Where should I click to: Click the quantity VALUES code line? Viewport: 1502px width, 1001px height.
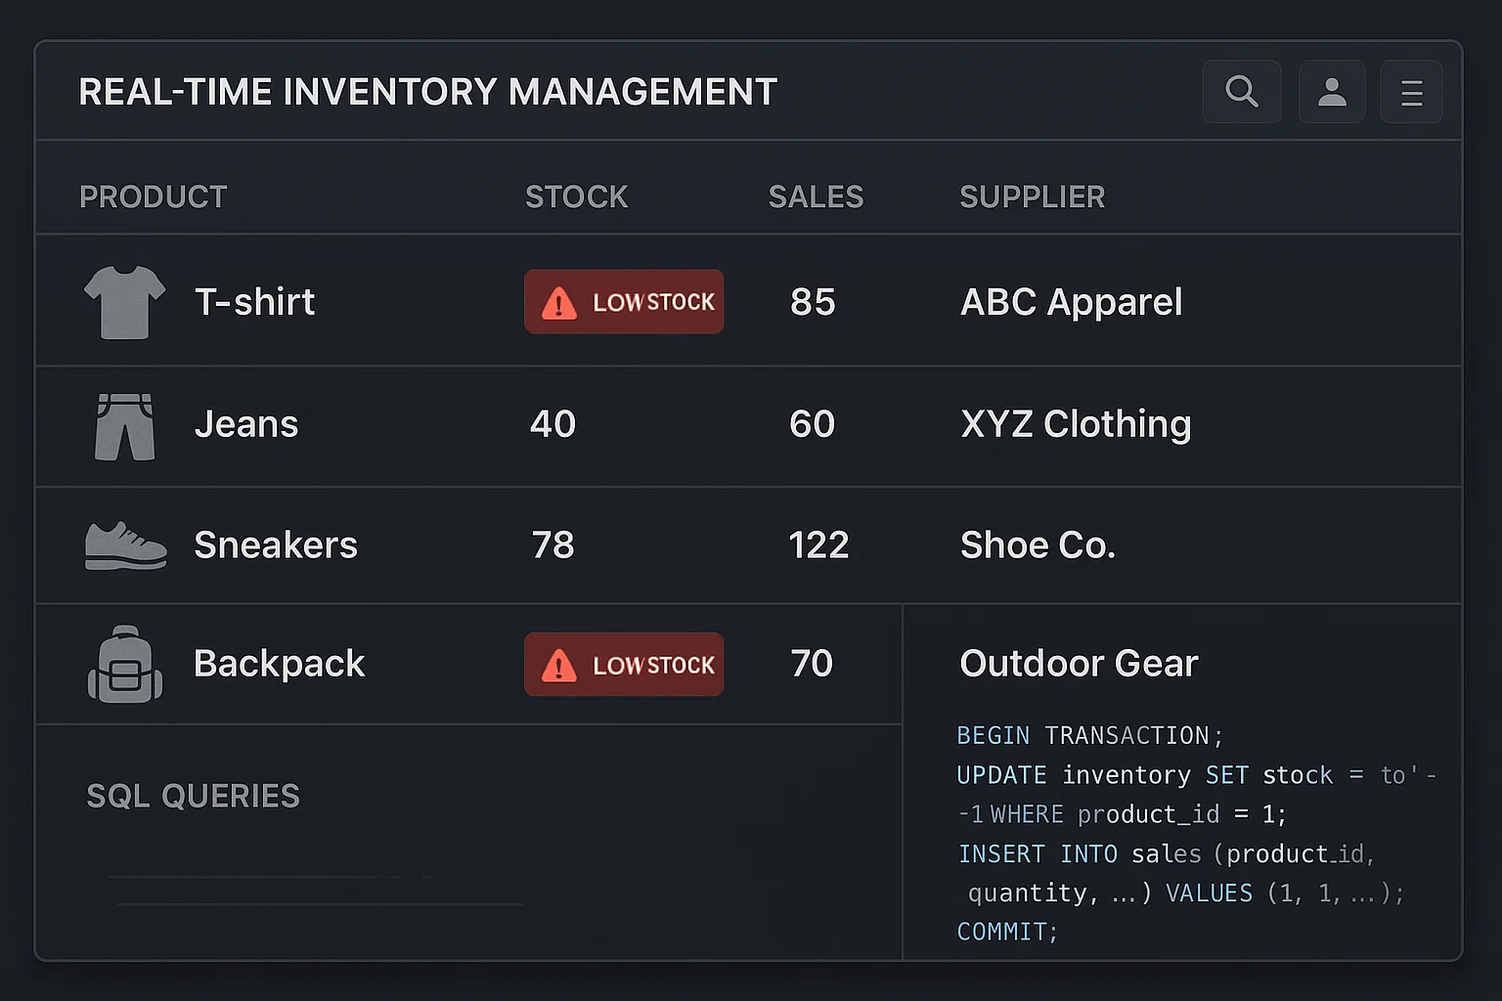1186,893
